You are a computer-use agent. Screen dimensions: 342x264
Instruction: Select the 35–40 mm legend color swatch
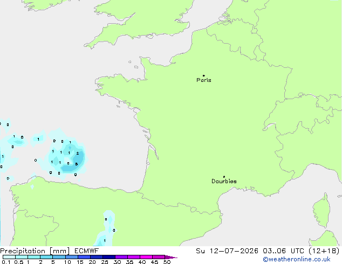pyautogui.click(x=134, y=257)
